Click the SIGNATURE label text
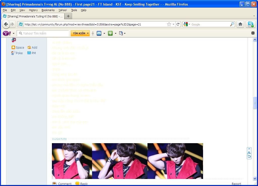This screenshot has height=186, width=258. click(59, 139)
